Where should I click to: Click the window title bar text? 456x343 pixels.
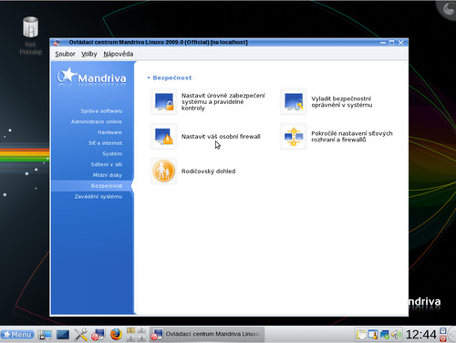tap(158, 43)
